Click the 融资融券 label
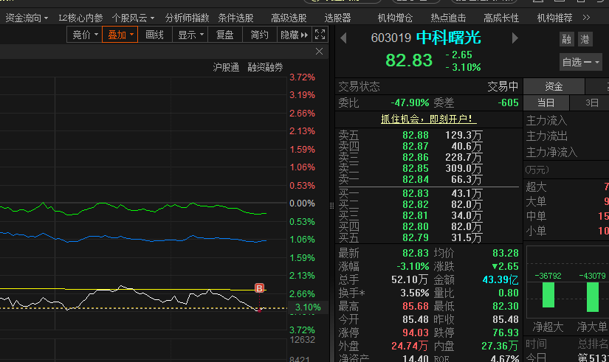 (265, 67)
